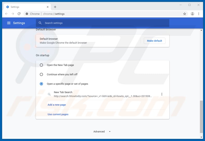Screen dimensions: 205x141
Task: Open Chrome's three-dot customize menu
Action: click(x=199, y=14)
